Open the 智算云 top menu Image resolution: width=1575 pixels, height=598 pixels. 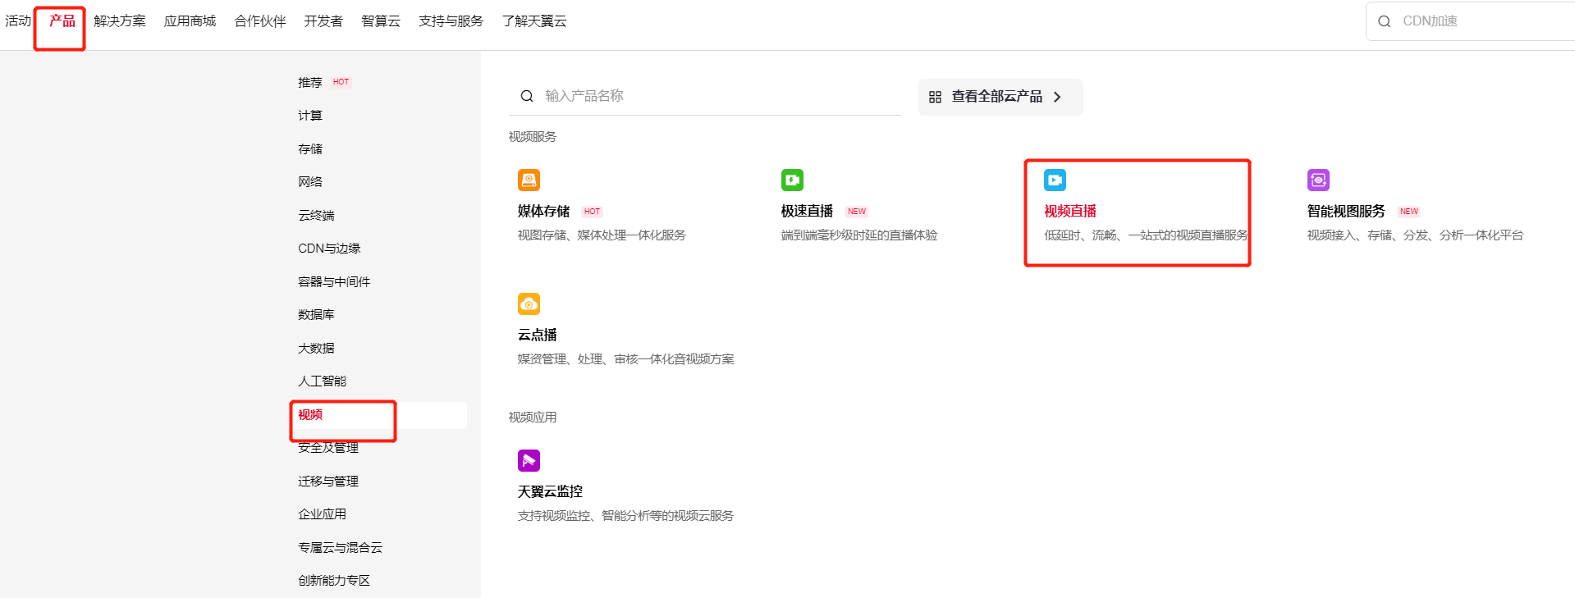[x=381, y=21]
